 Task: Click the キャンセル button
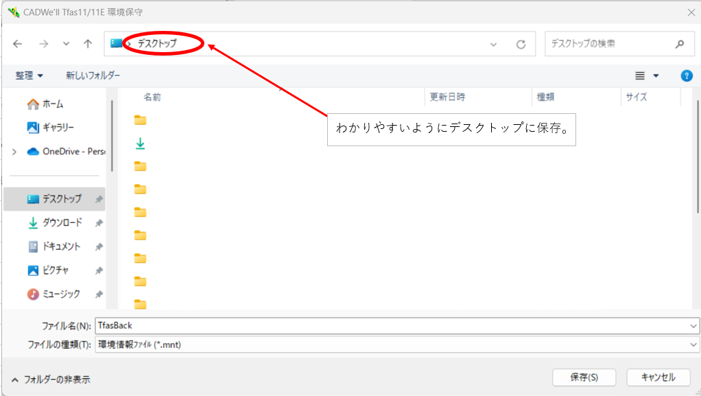[658, 377]
